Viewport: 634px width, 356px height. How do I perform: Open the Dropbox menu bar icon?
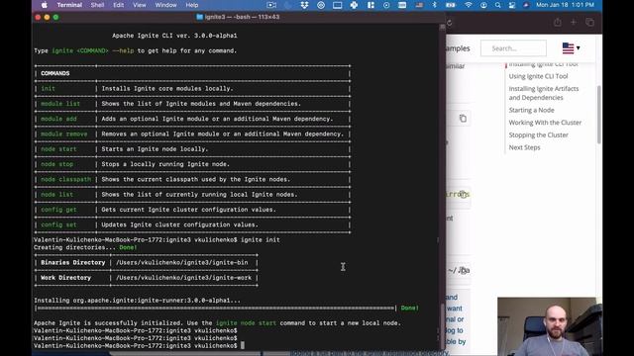pos(304,5)
